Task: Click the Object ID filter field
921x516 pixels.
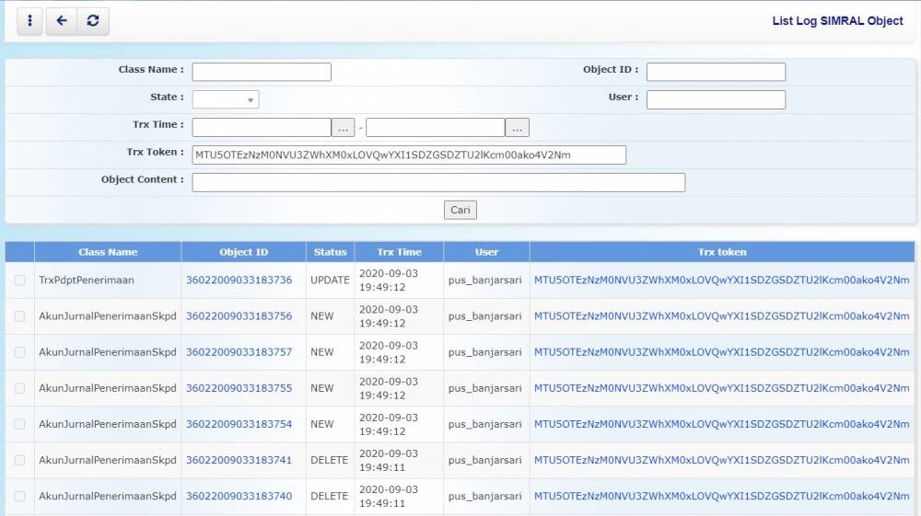Action: (x=716, y=72)
